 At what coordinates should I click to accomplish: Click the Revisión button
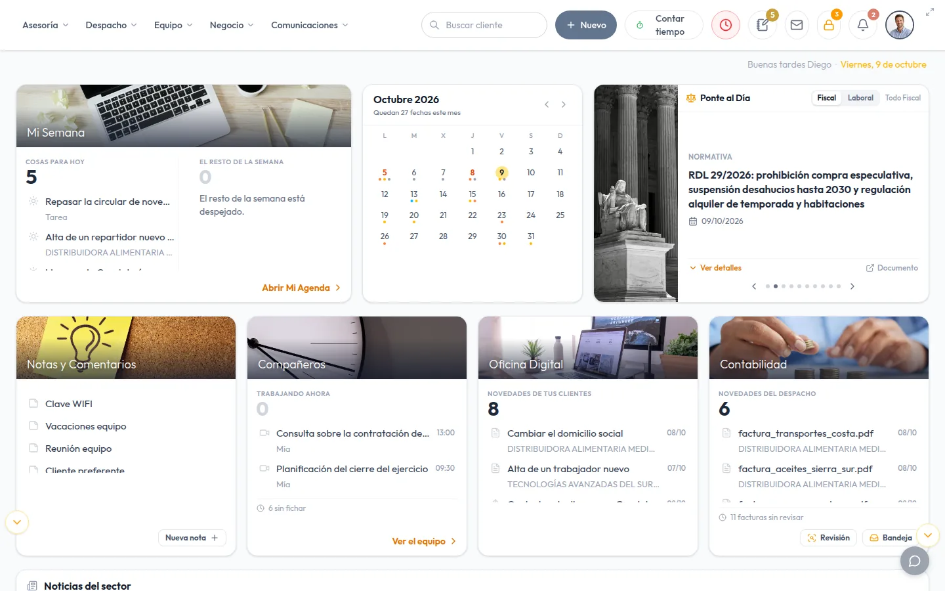pos(828,538)
